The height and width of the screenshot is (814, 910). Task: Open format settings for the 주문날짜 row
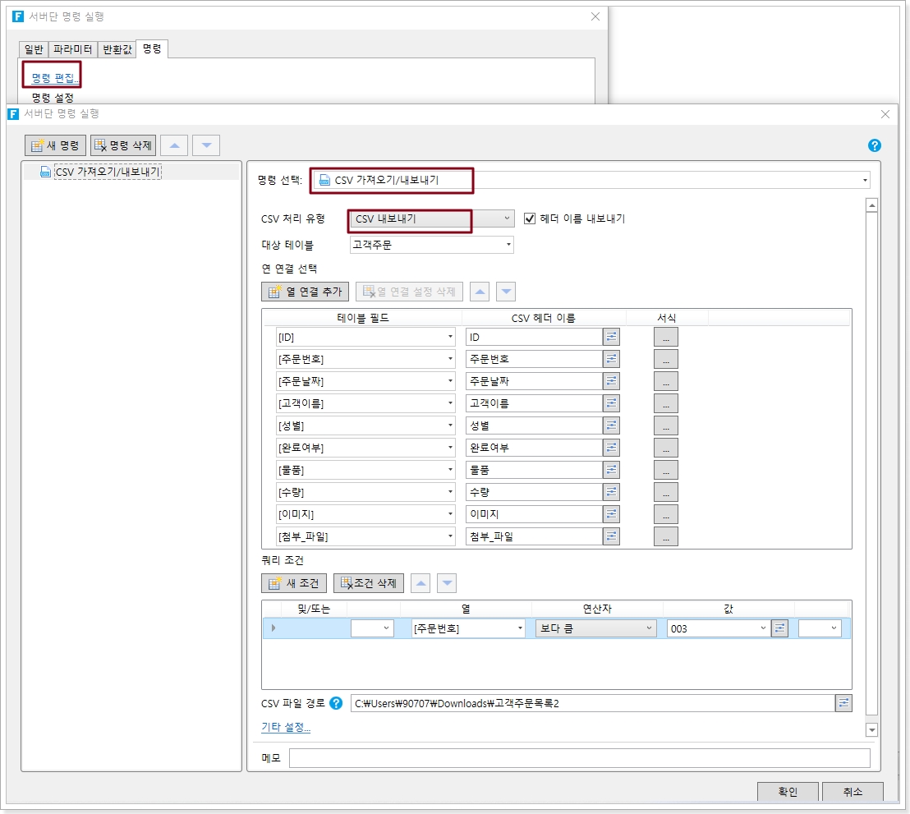tap(665, 381)
